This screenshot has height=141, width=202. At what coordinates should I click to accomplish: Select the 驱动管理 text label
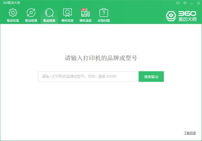pos(31,21)
